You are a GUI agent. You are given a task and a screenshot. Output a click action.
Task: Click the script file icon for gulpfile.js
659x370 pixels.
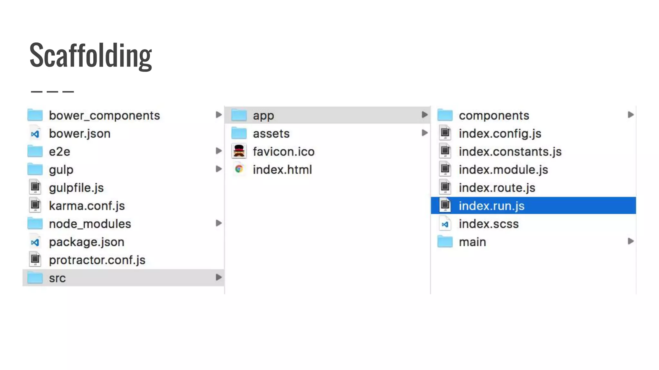35,187
